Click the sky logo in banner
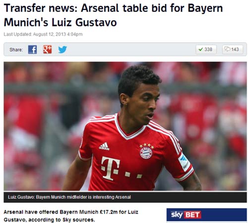248x223 pixels. [x=177, y=215]
